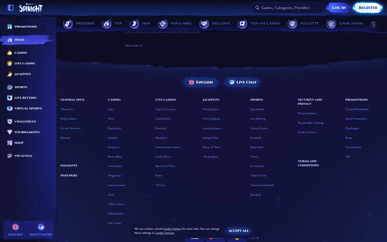Click the Register button
387x242 pixels.
pyautogui.click(x=368, y=8)
